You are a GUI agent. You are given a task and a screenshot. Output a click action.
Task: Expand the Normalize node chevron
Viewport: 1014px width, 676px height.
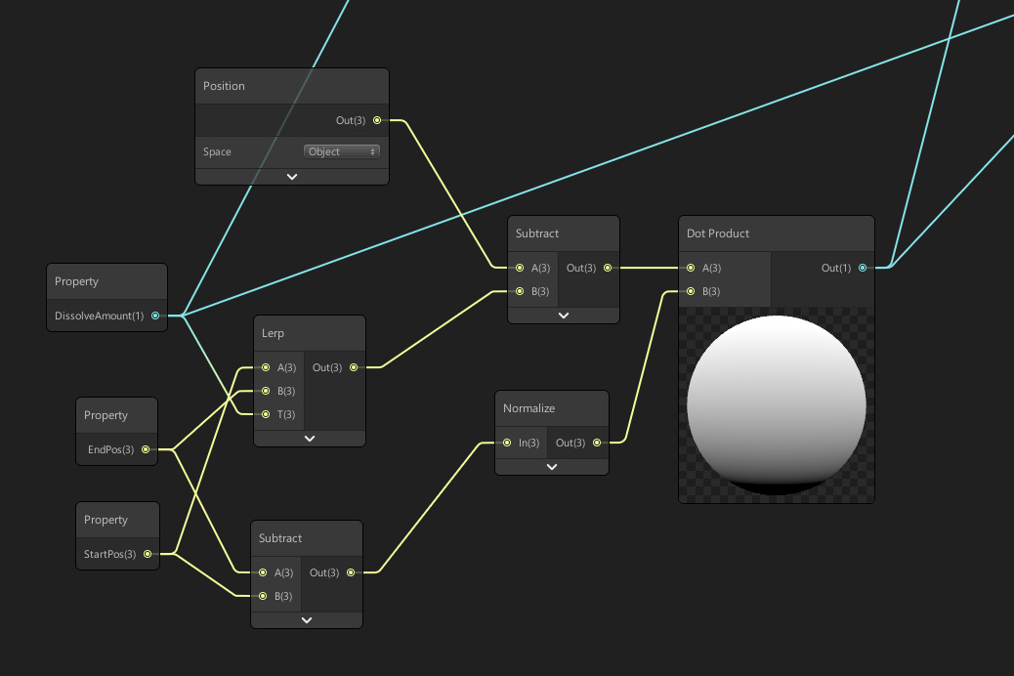(552, 467)
